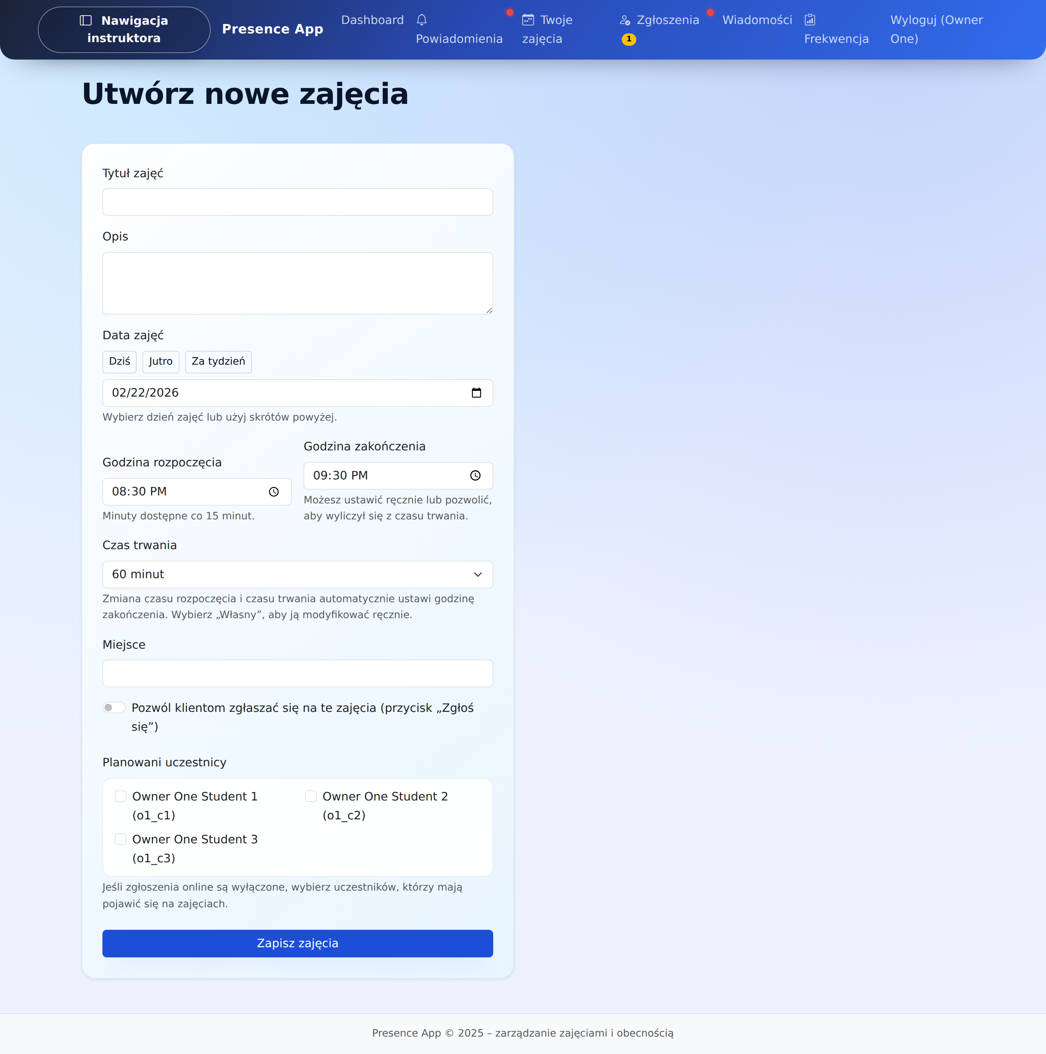The height and width of the screenshot is (1054, 1046).
Task: Click the clock icon in start time field
Action: (274, 491)
